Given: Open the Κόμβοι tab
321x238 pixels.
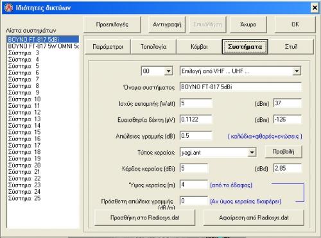Looking at the screenshot, I should tap(199, 47).
